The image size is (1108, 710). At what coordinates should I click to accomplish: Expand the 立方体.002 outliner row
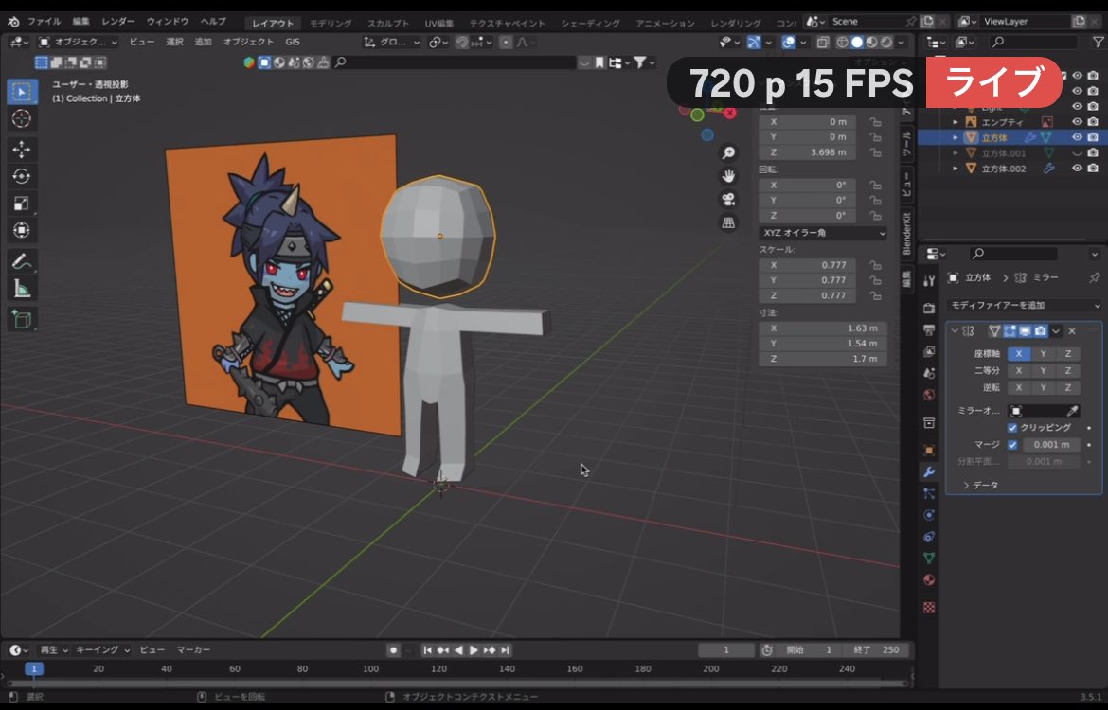(x=956, y=169)
